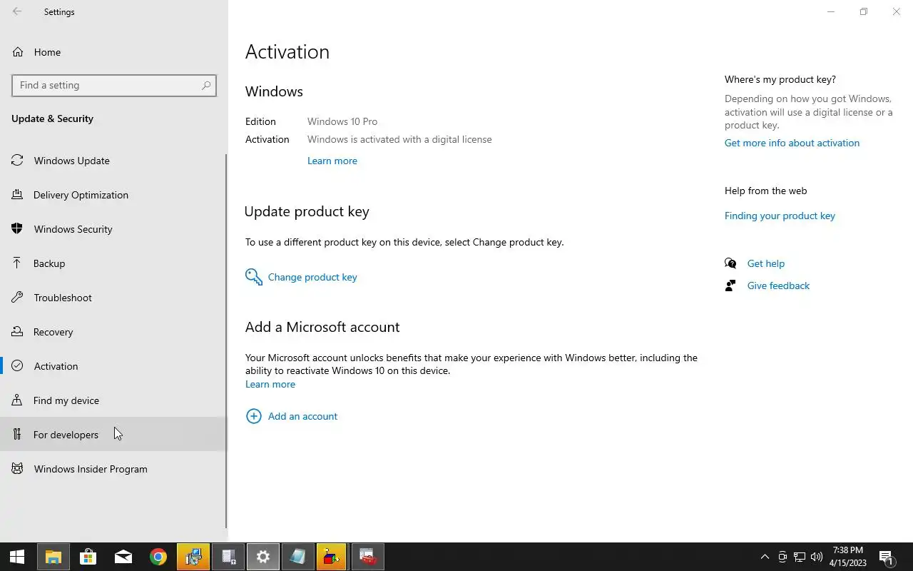Screen dimensions: 913x571
Task: Click the taskbar clock showing 7:38 PM
Action: point(848,557)
